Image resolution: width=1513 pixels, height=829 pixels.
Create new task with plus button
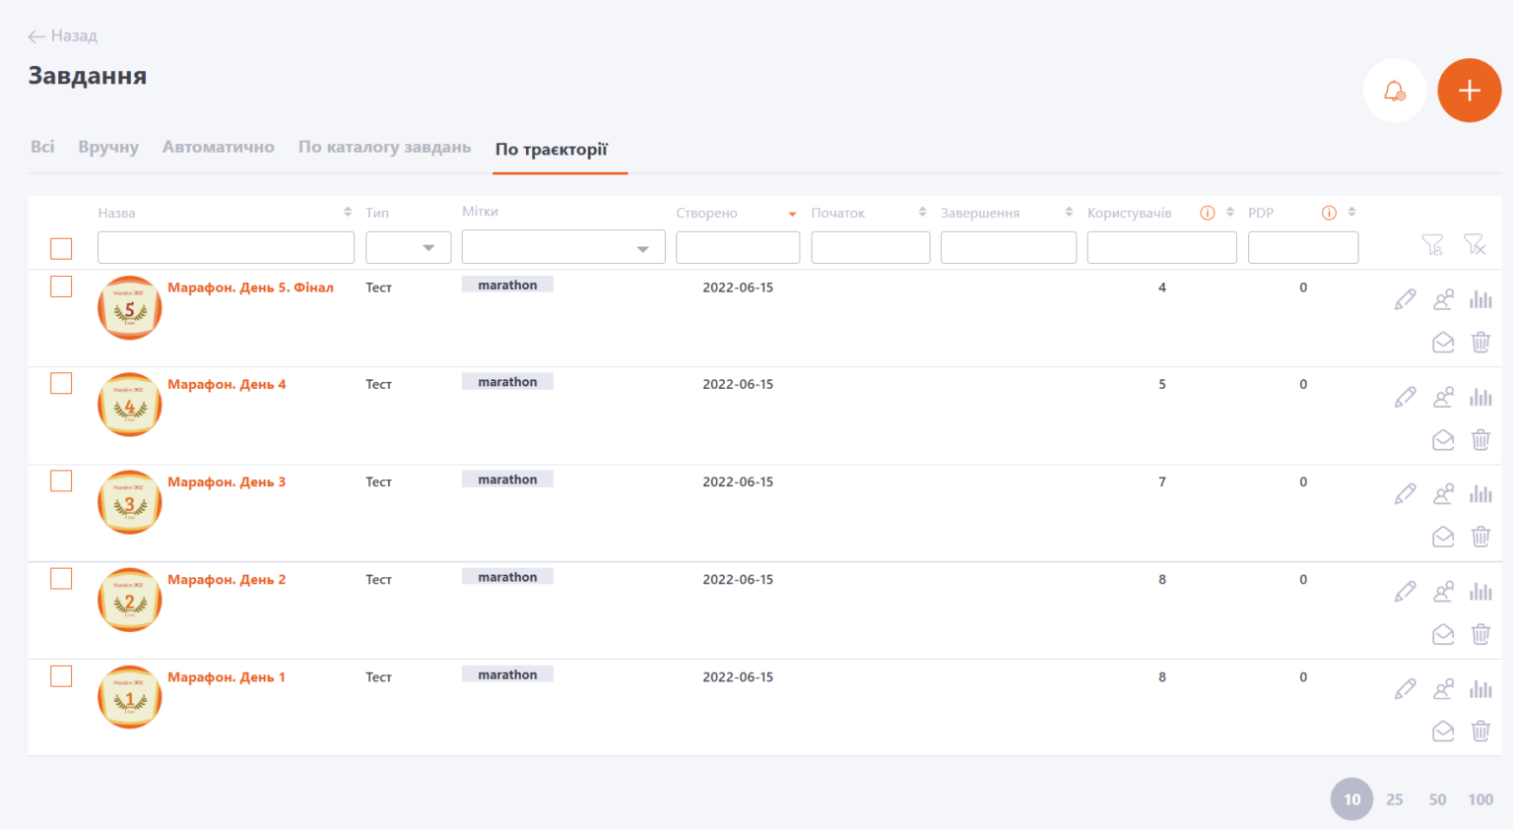click(1469, 90)
